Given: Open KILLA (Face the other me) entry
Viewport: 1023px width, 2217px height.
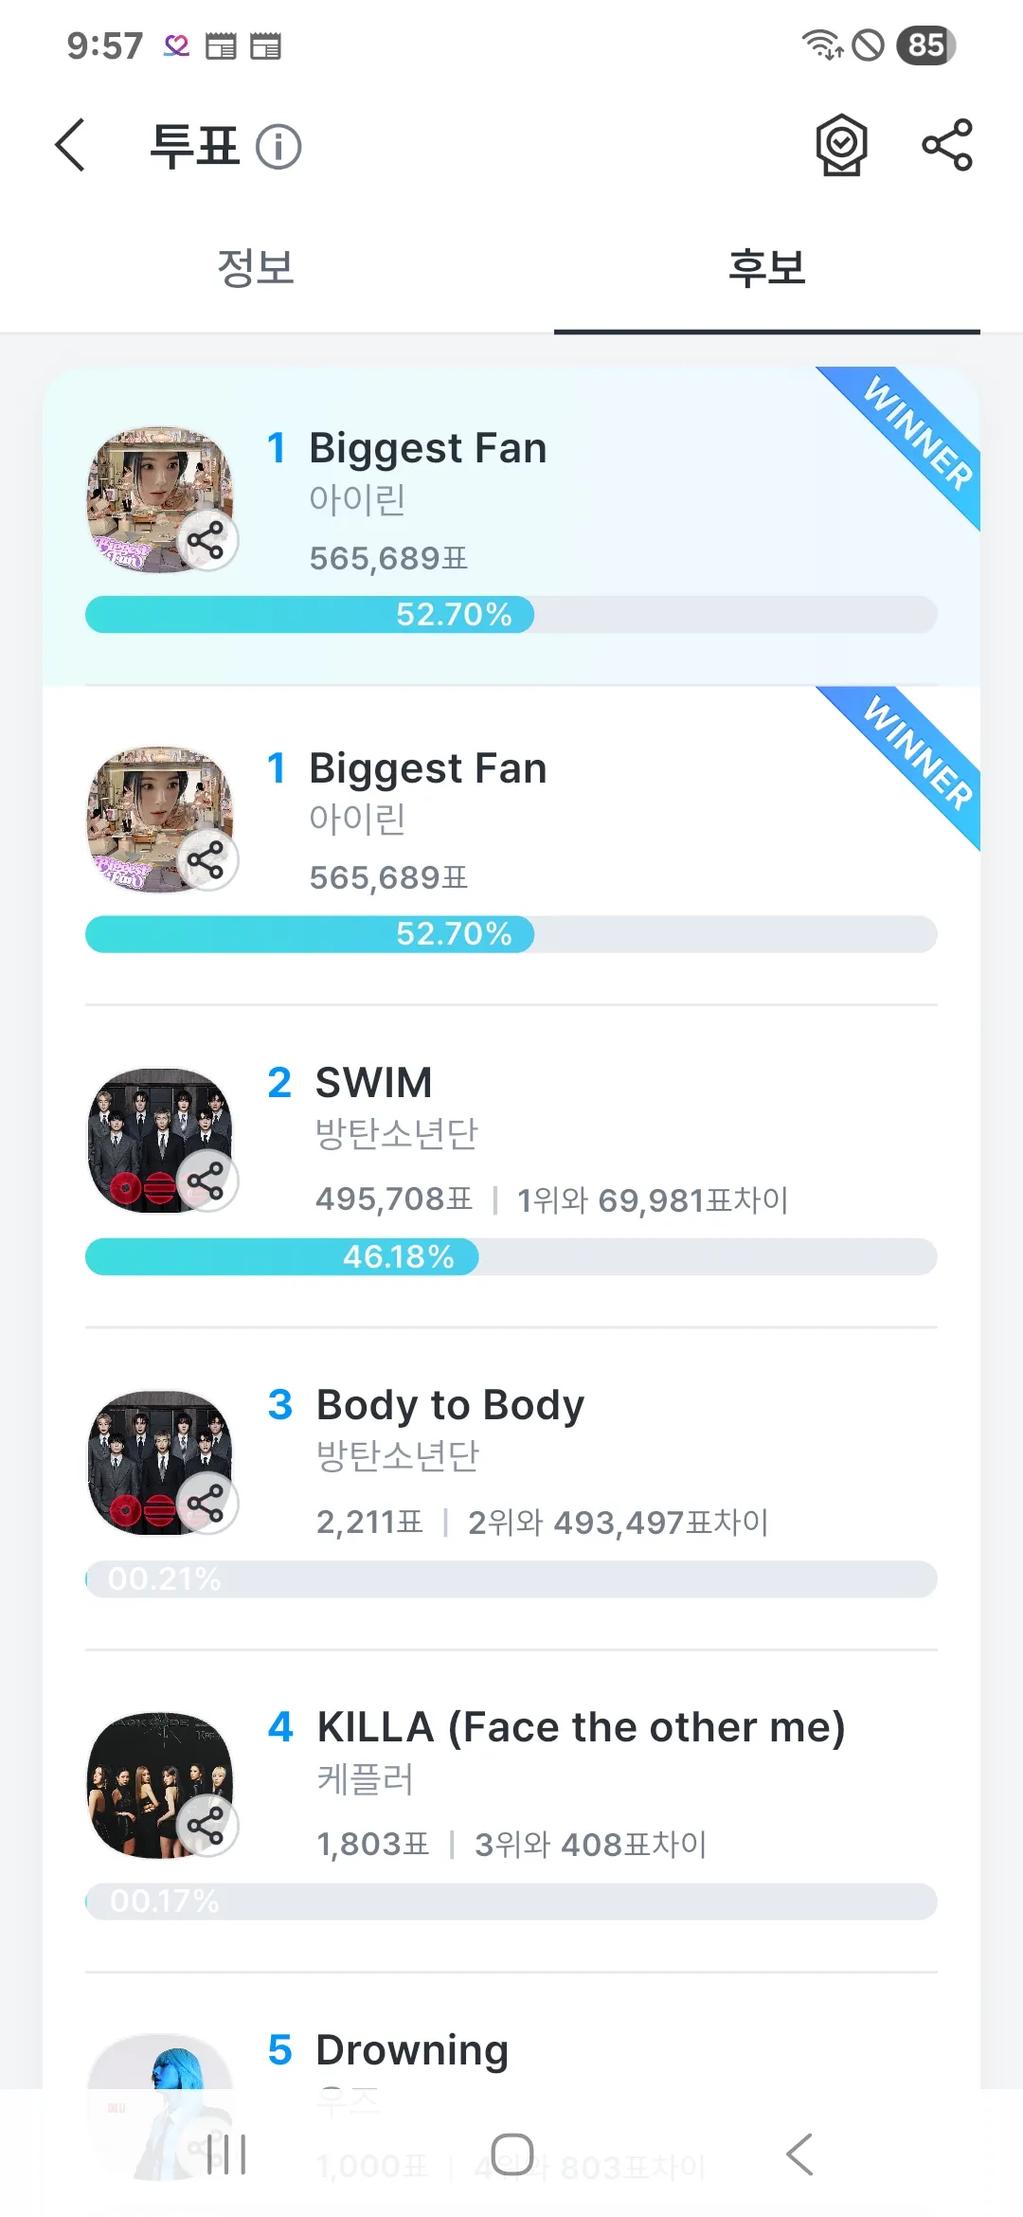Looking at the screenshot, I should [580, 1727].
